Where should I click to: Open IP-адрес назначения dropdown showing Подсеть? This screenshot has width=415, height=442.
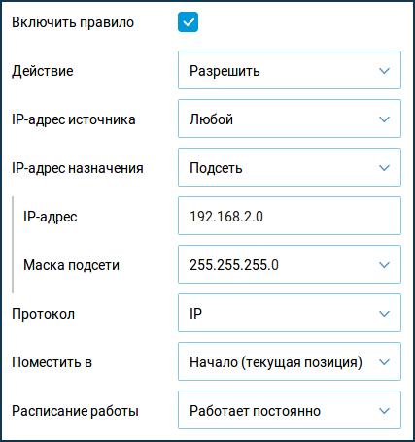click(290, 167)
